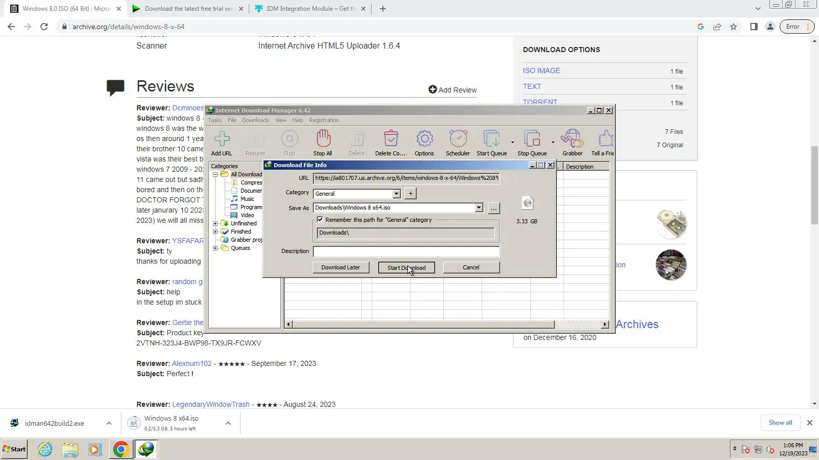Open the Grabber tool icon
The width and height of the screenshot is (819, 460).
pyautogui.click(x=572, y=143)
